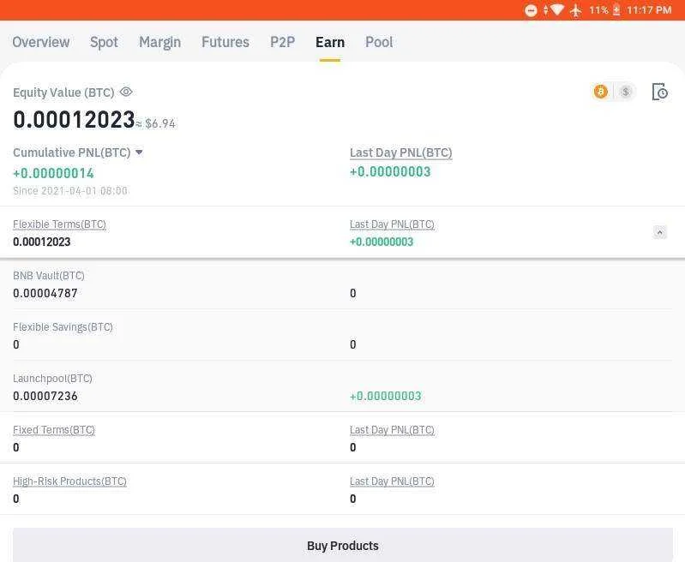Tap the top Last Day PNL(BTC) label
The width and height of the screenshot is (685, 562).
[x=400, y=152]
